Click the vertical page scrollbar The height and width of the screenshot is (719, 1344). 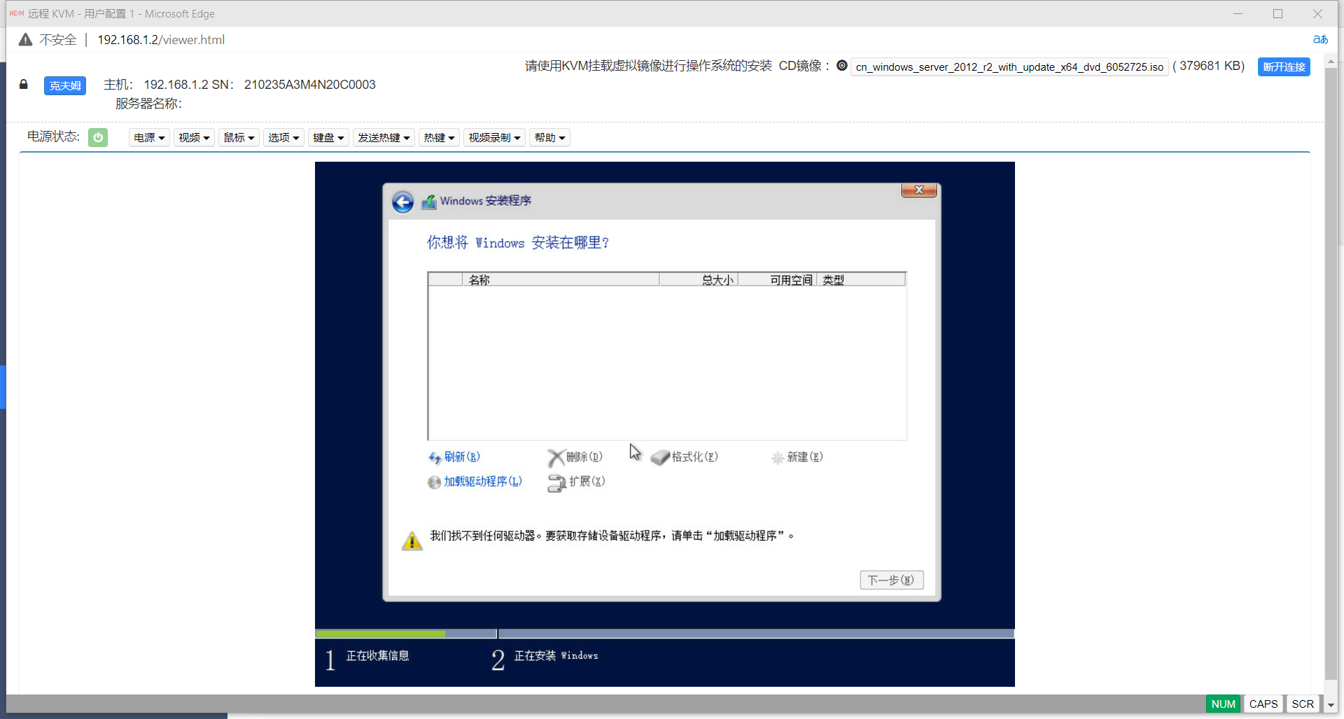point(1331,375)
